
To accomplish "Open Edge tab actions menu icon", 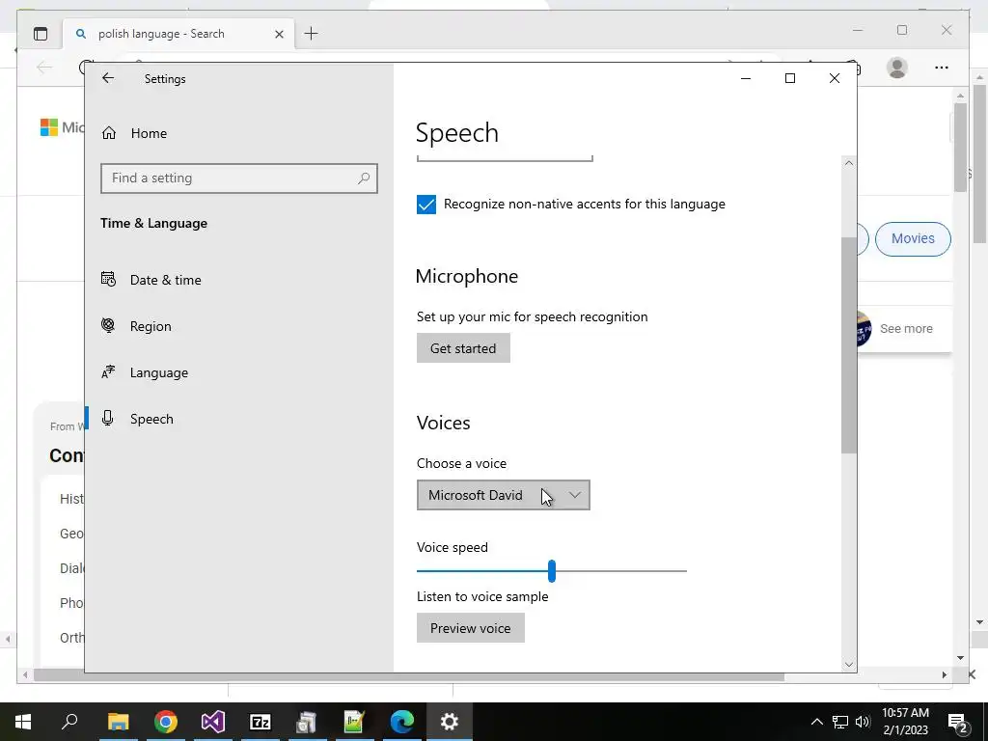I will pos(41,34).
